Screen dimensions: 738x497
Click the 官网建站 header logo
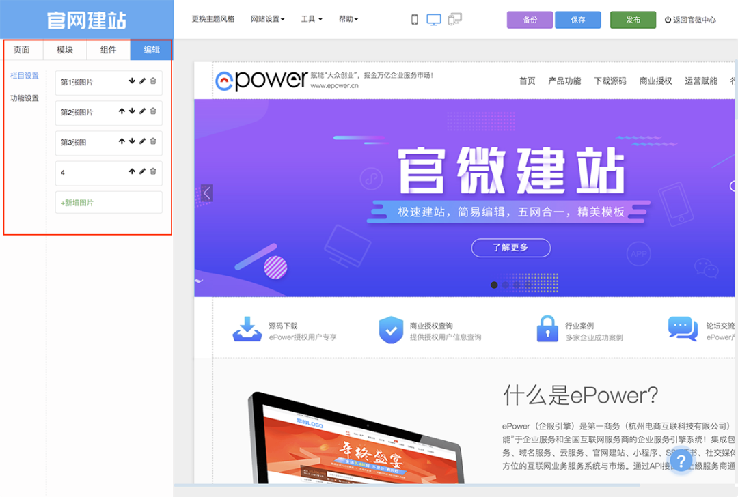tap(87, 20)
